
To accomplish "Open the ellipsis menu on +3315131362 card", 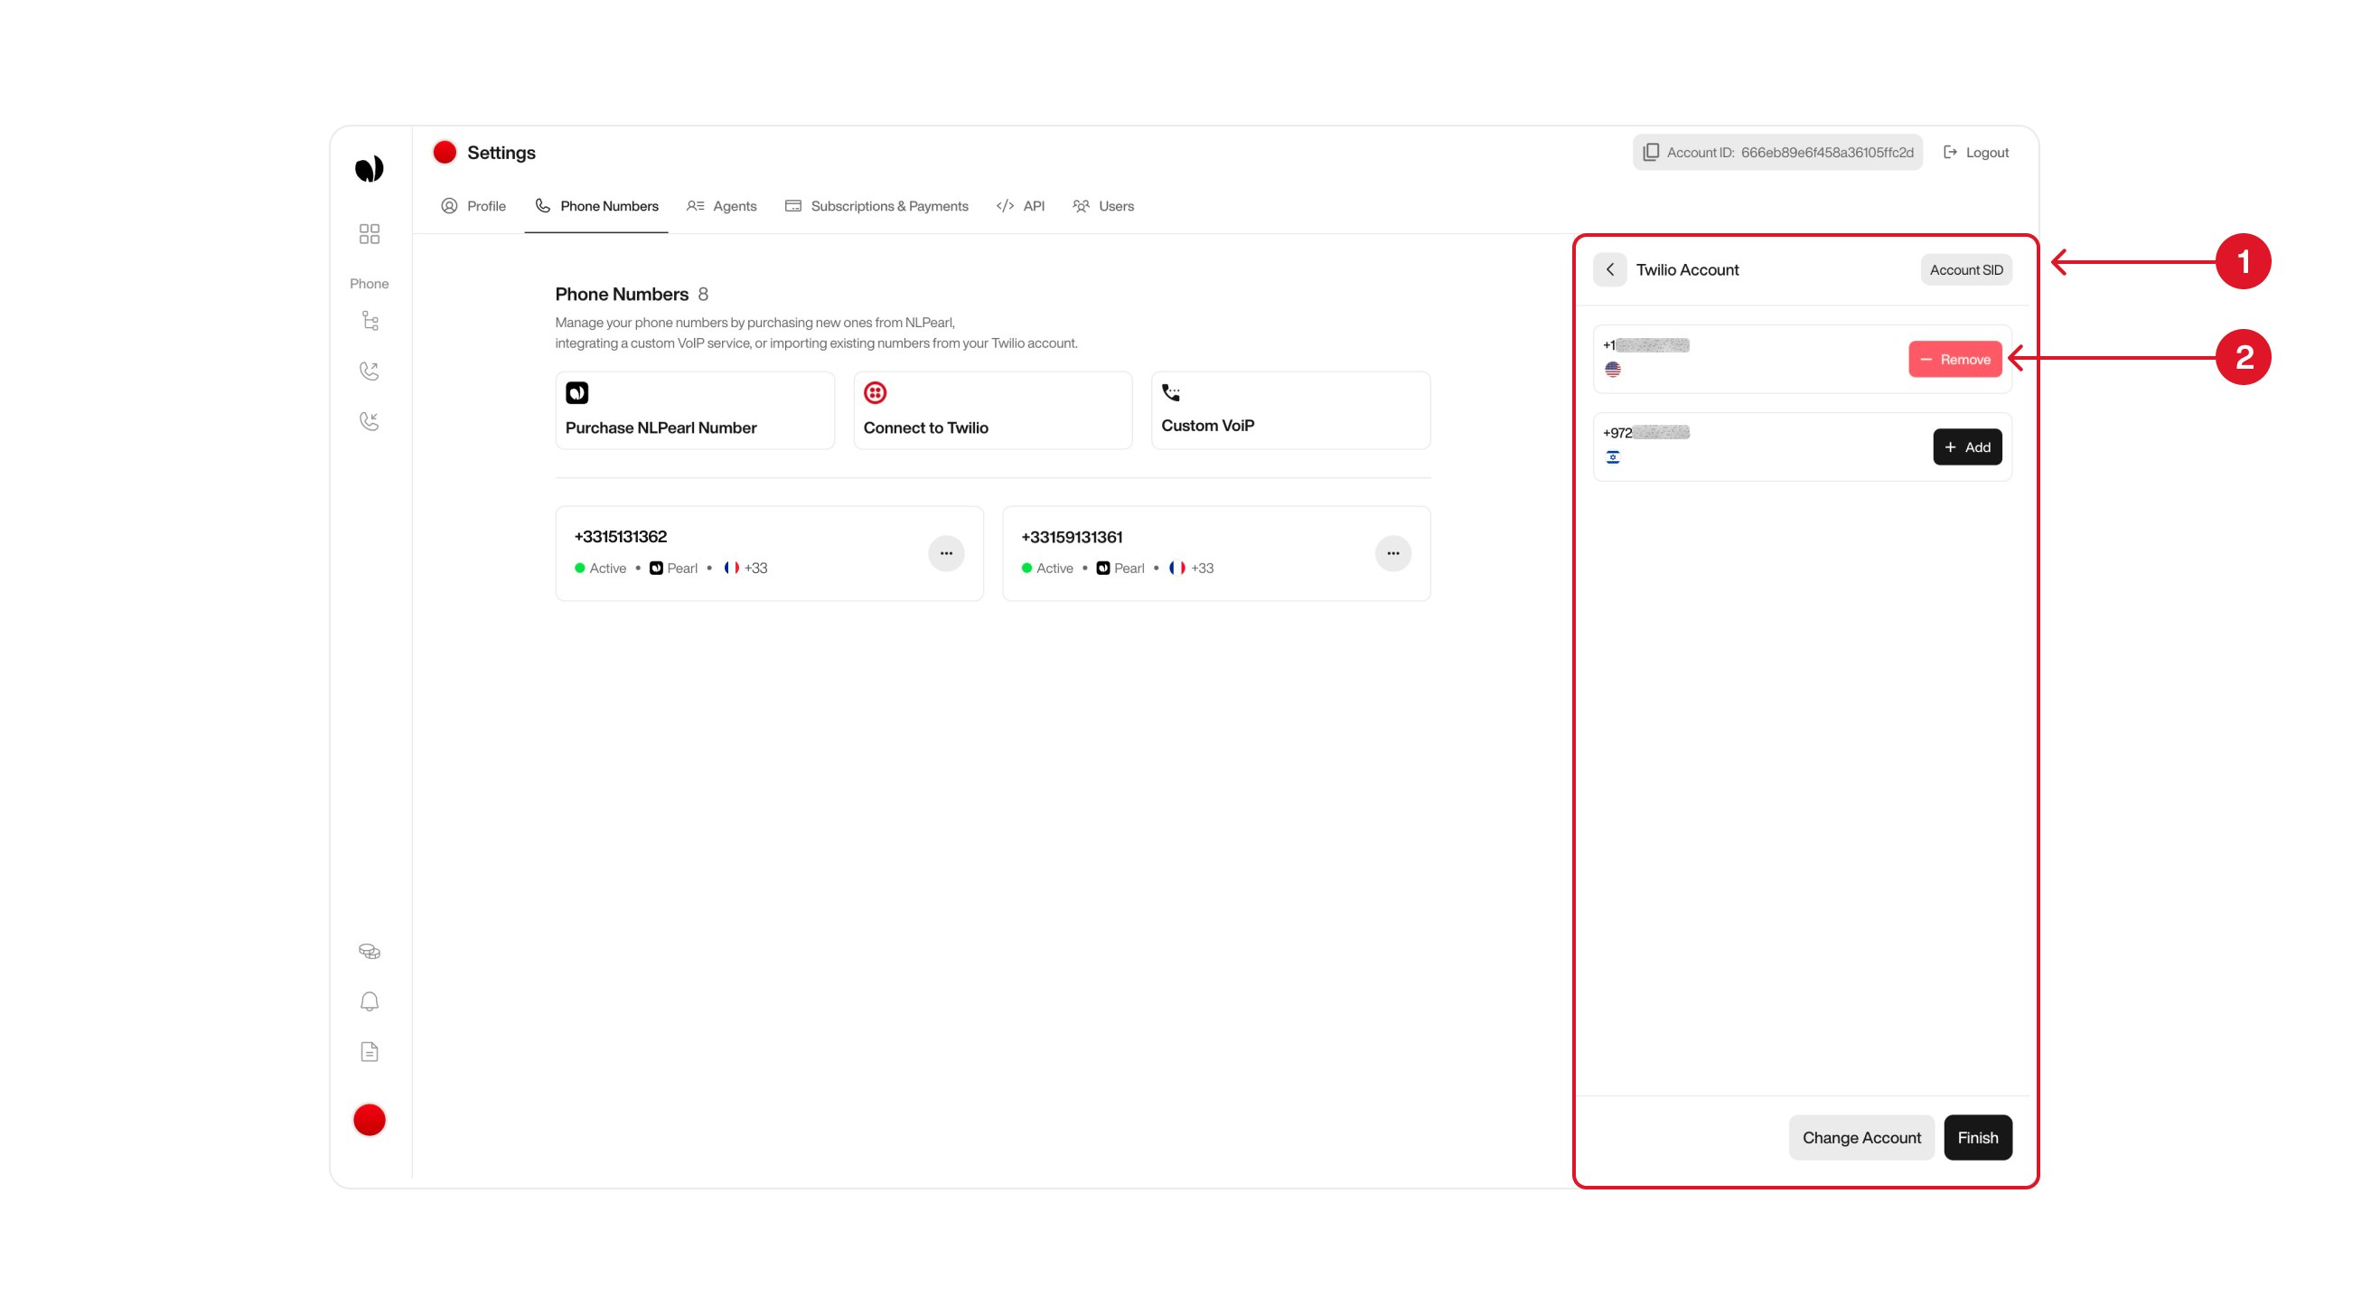I will [x=946, y=552].
